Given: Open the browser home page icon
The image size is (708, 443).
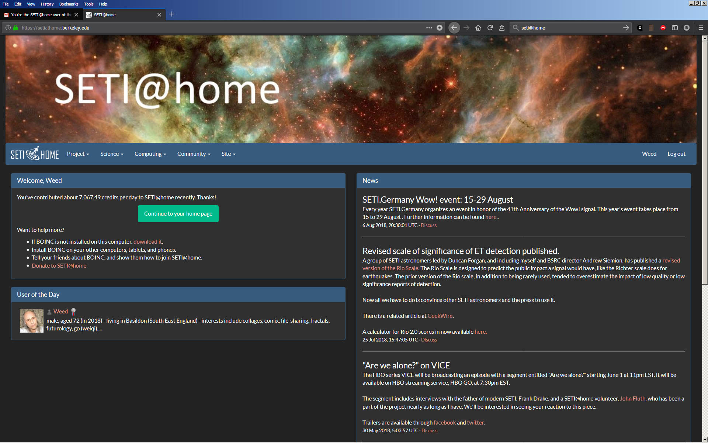Looking at the screenshot, I should point(478,28).
